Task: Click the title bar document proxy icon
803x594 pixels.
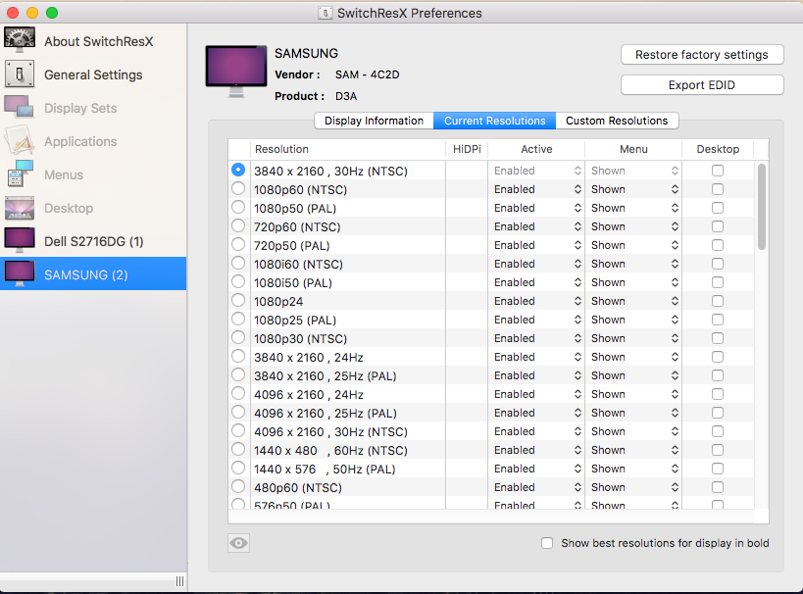Action: click(x=325, y=13)
